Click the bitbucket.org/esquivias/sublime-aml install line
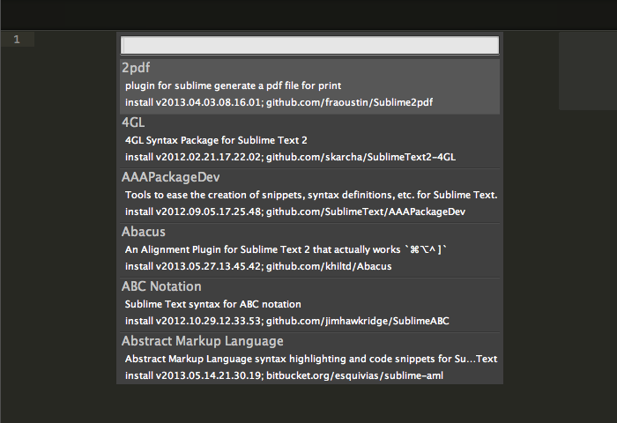Screen dimensions: 617x423 tap(284, 375)
